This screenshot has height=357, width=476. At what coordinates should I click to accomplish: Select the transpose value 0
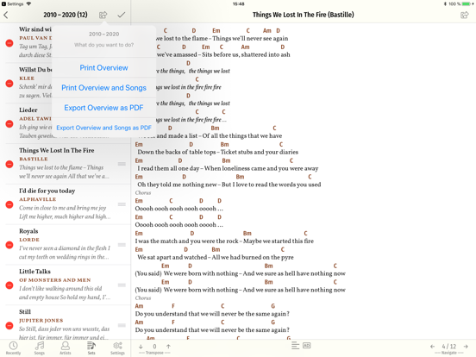pos(154,347)
